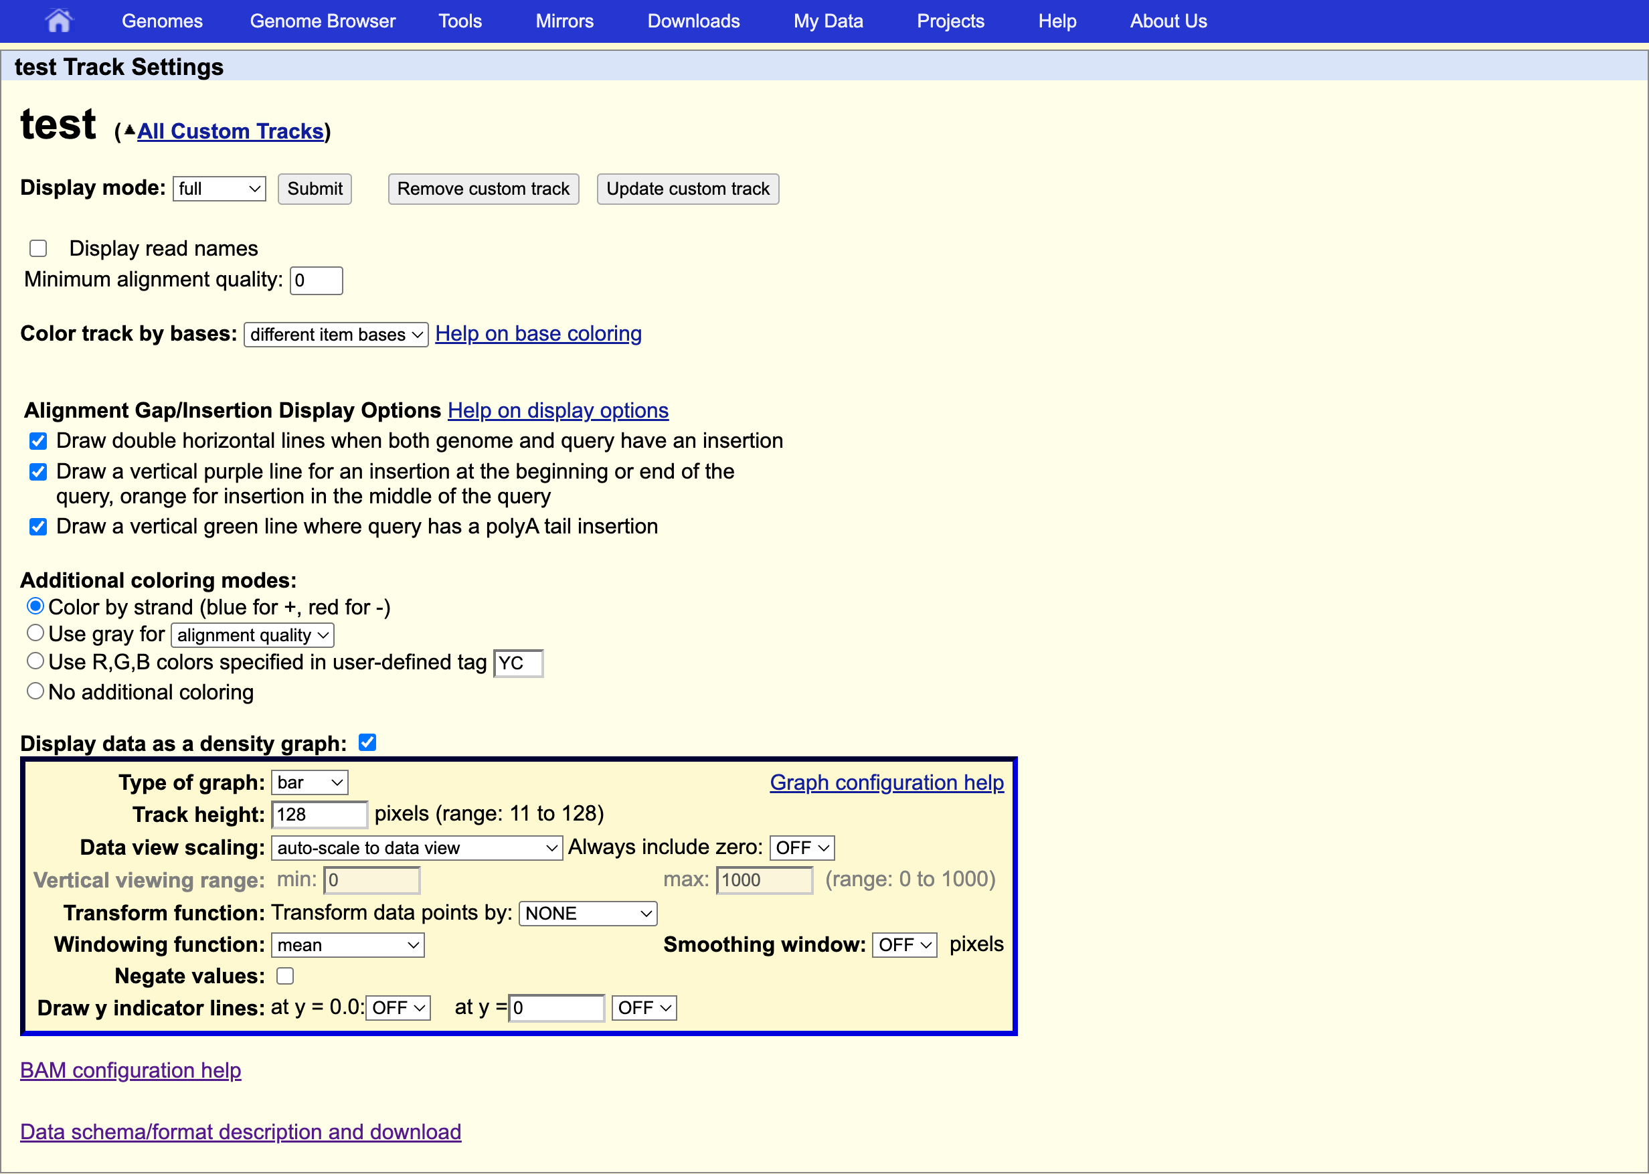1649x1174 pixels.
Task: Open the Windowing function dropdown
Action: (347, 945)
